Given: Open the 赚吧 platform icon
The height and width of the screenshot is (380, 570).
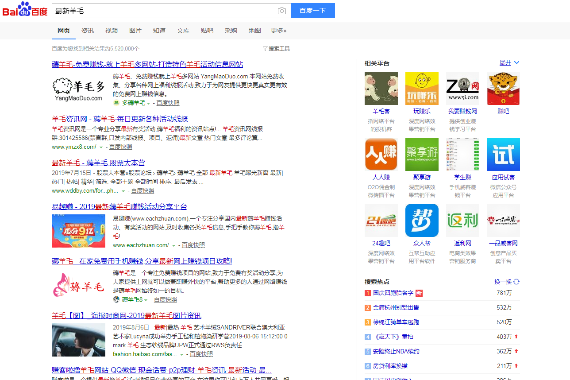Looking at the screenshot, I should (x=503, y=88).
